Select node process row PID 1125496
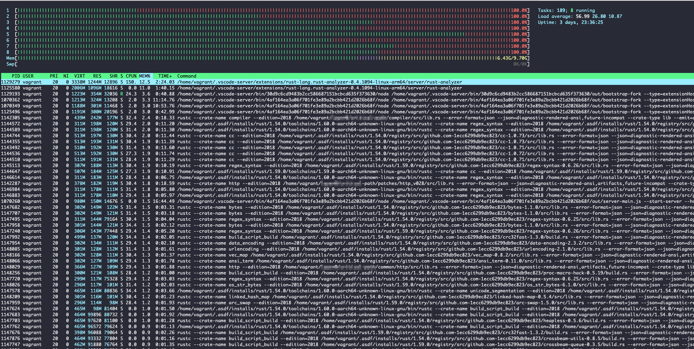The width and height of the screenshot is (694, 349). point(347,112)
